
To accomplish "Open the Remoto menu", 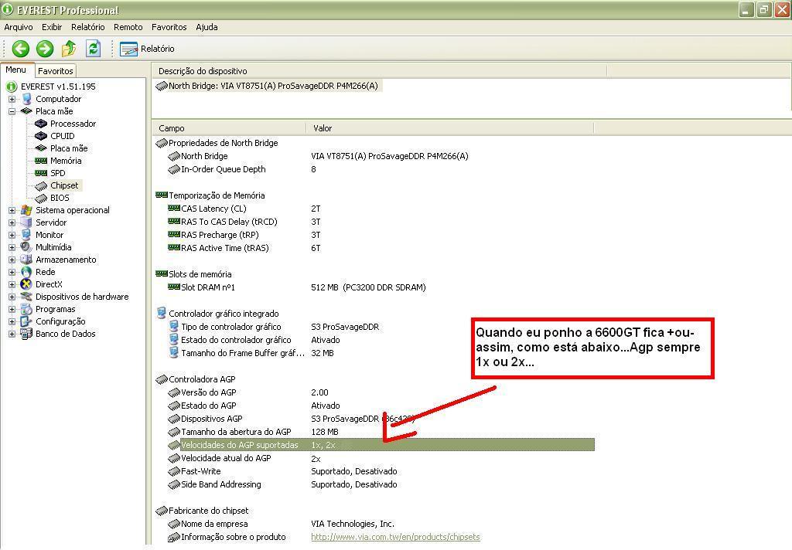I will (128, 27).
